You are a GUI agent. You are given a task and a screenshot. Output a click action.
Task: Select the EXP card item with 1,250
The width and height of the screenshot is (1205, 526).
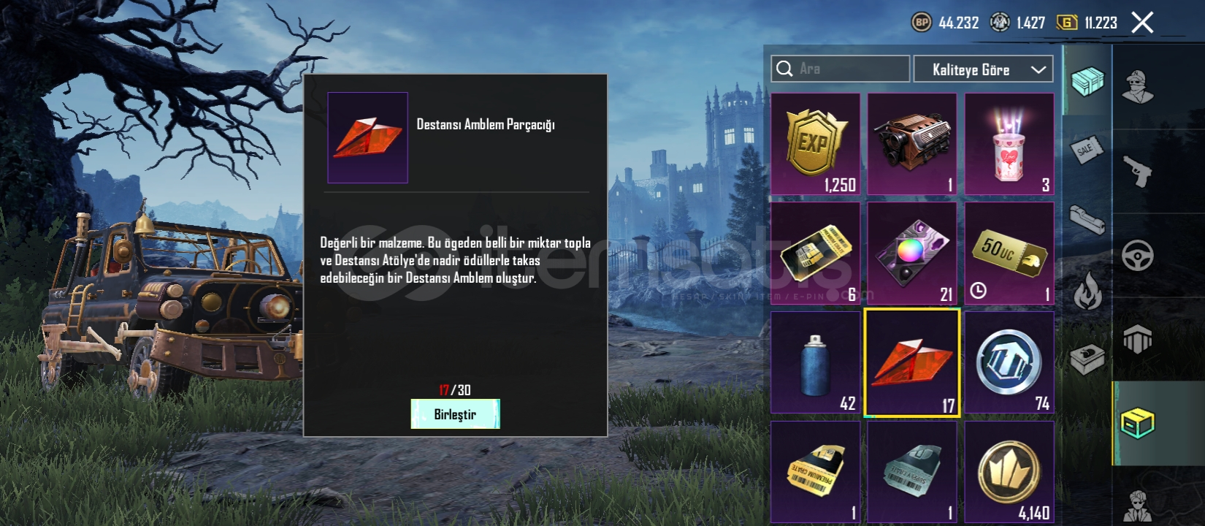pos(816,144)
